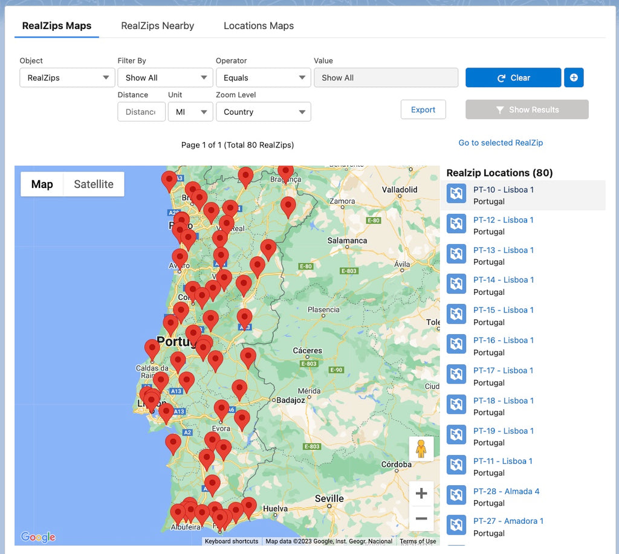Screen dimensions: 619x554
Task: Click the map icon beside PT-15 - Lisboa 1
Action: pyautogui.click(x=456, y=314)
